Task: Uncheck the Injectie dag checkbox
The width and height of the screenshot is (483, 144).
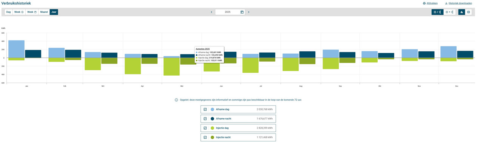Action: (205, 128)
